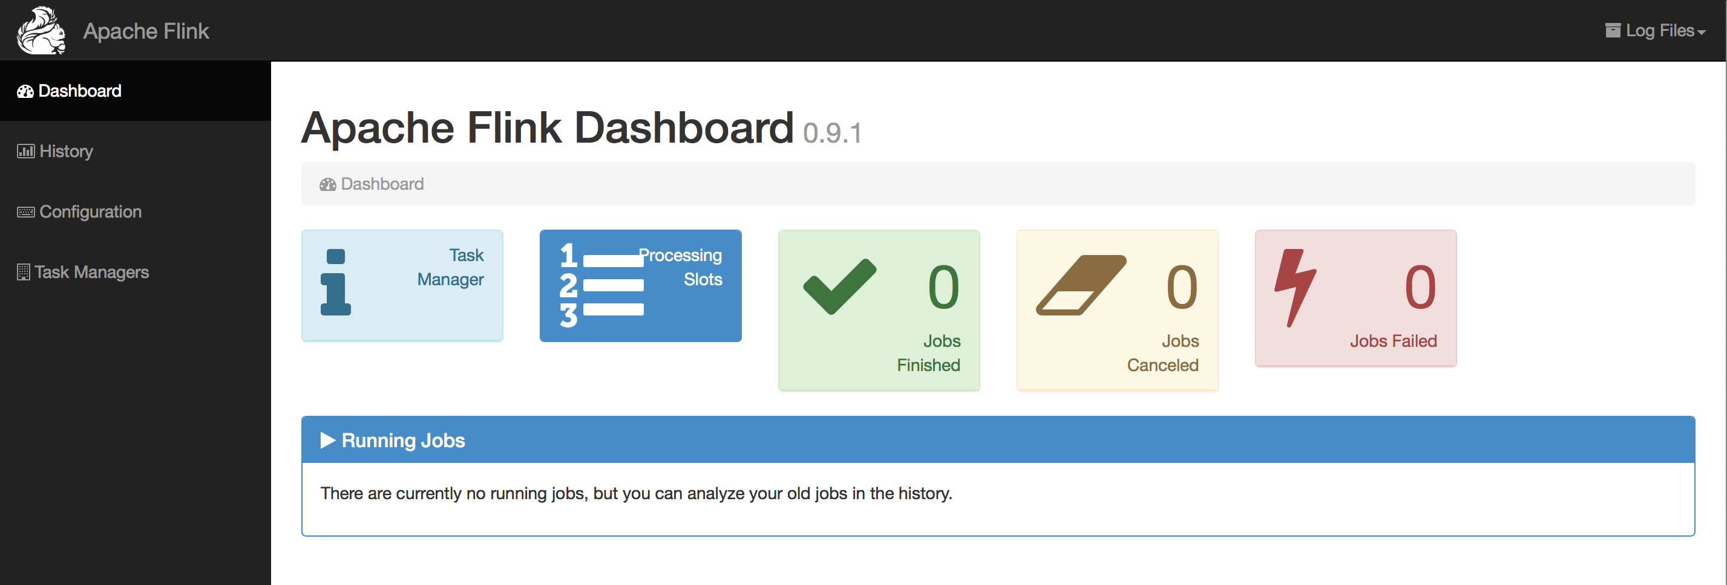Click the Jobs Finished label
The image size is (1727, 585).
tap(928, 353)
